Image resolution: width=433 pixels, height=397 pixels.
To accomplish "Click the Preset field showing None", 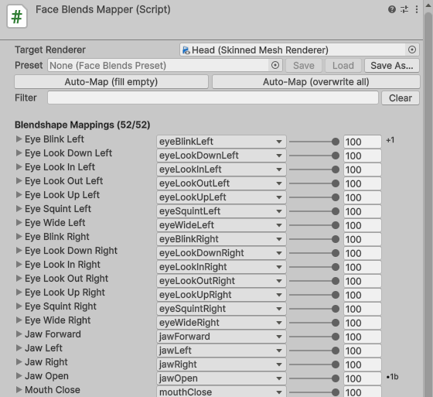I will coord(165,65).
